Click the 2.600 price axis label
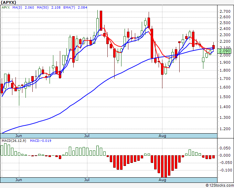The width and height of the screenshot is (234, 188). [225, 17]
